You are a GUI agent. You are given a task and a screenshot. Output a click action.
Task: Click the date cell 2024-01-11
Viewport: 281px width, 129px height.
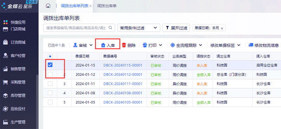[x=85, y=84]
